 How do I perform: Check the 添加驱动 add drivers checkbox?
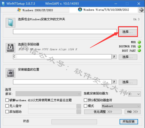pos(7,112)
